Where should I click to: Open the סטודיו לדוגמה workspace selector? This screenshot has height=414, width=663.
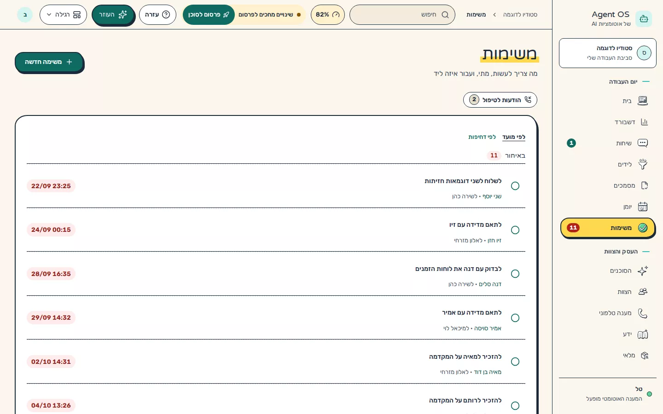(x=607, y=53)
